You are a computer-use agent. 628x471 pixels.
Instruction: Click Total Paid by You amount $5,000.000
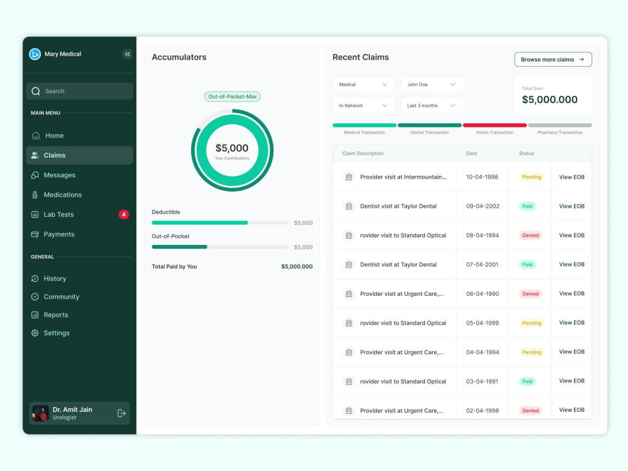297,267
